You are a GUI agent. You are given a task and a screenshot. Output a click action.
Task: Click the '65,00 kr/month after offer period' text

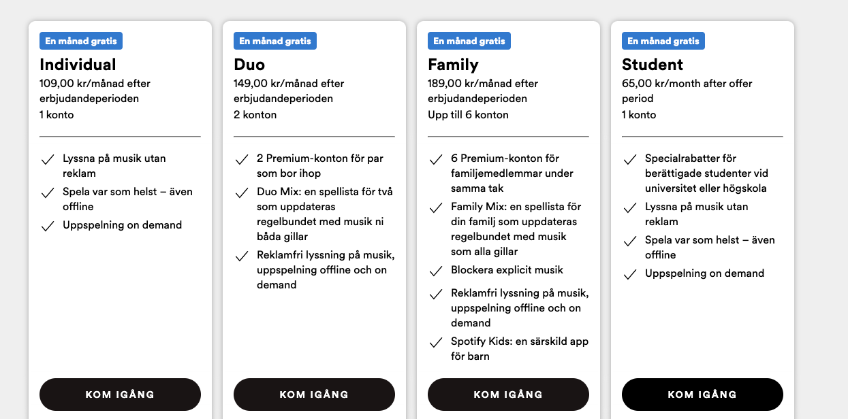(687, 91)
